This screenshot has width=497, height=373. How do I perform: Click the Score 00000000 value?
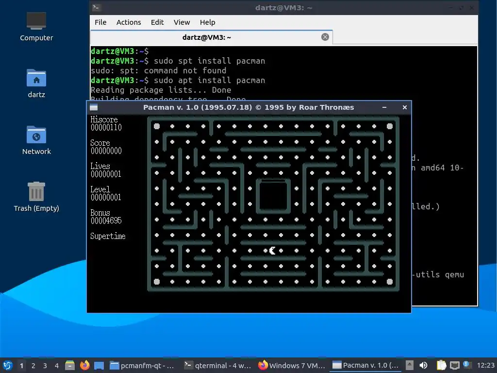coord(106,151)
